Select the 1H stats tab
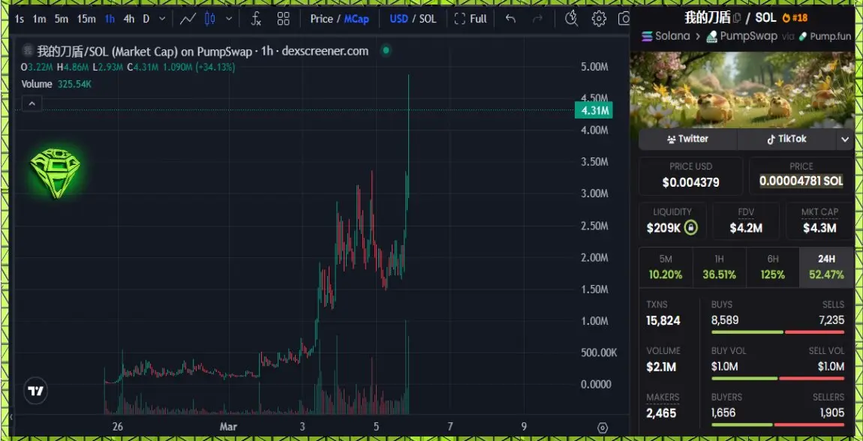This screenshot has height=441, width=863. pos(719,267)
